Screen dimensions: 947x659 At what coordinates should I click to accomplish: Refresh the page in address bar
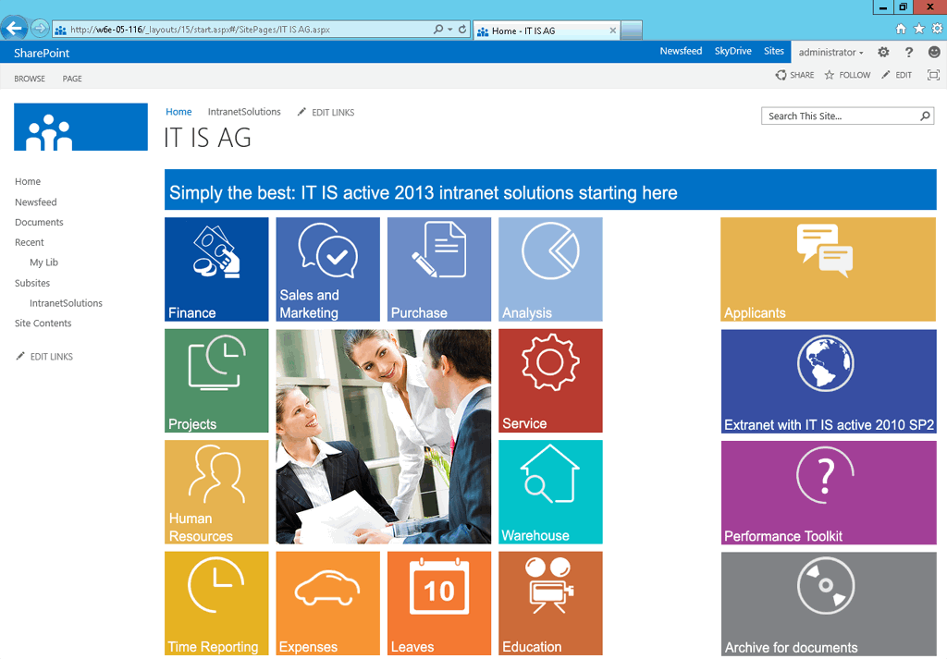462,29
